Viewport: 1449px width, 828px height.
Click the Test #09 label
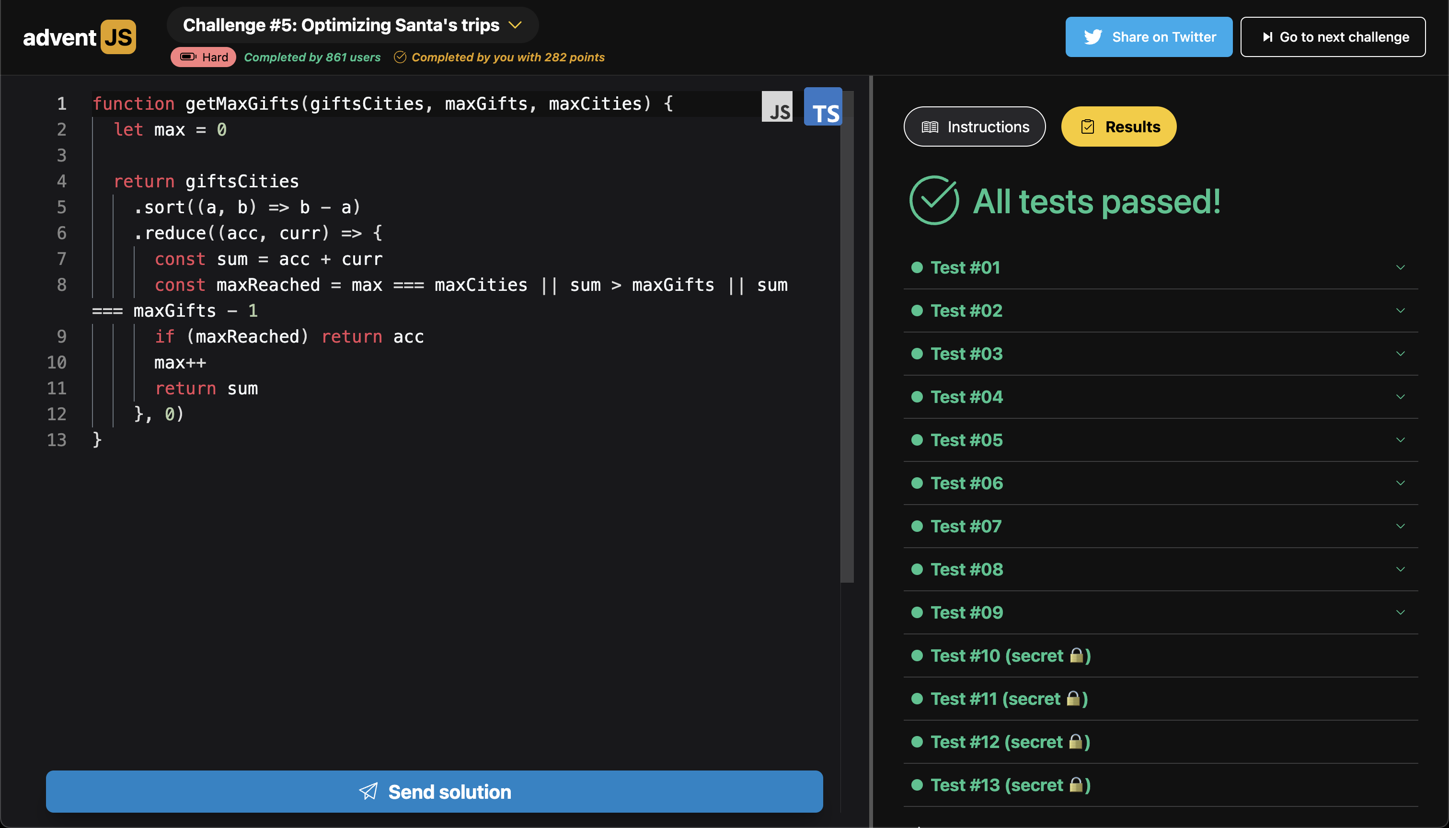(x=966, y=612)
